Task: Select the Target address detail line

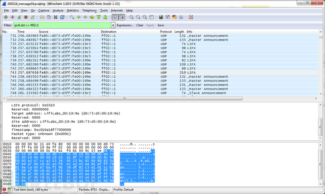Action: (65, 113)
